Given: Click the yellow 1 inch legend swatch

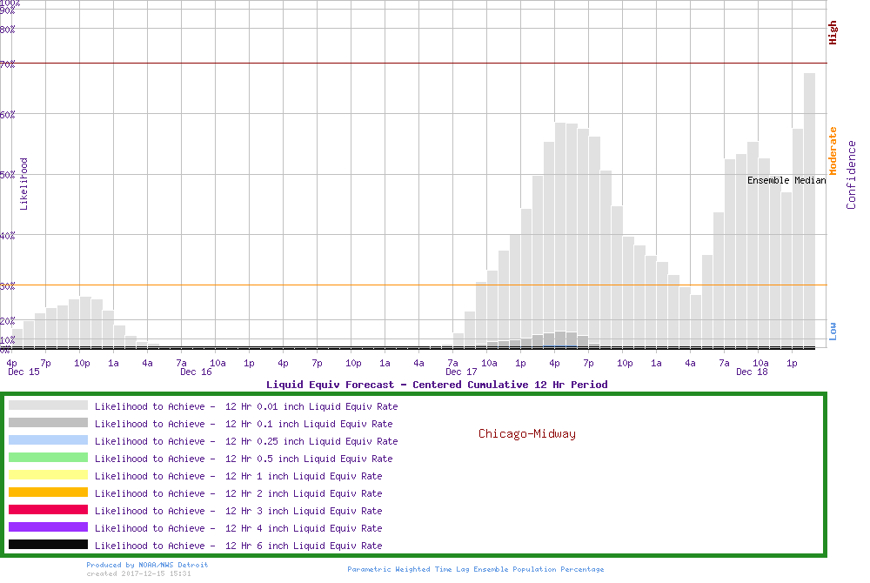Looking at the screenshot, I should [48, 475].
